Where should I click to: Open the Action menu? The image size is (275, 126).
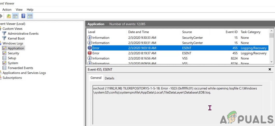tap(7, 10)
